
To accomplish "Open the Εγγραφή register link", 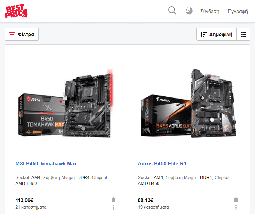I will click(x=238, y=11).
